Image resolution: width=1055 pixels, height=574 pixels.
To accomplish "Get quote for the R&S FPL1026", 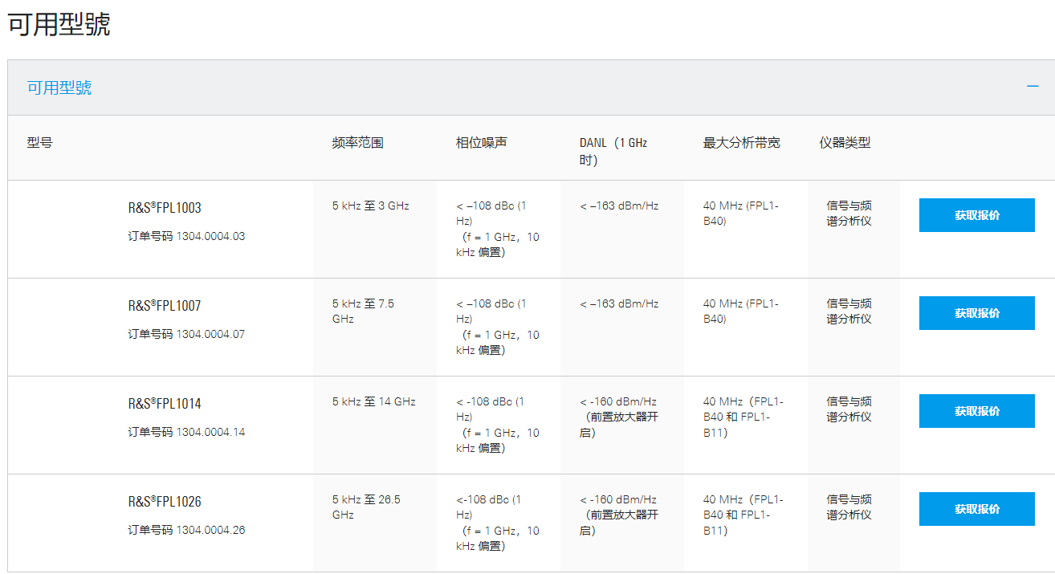I will [x=976, y=509].
